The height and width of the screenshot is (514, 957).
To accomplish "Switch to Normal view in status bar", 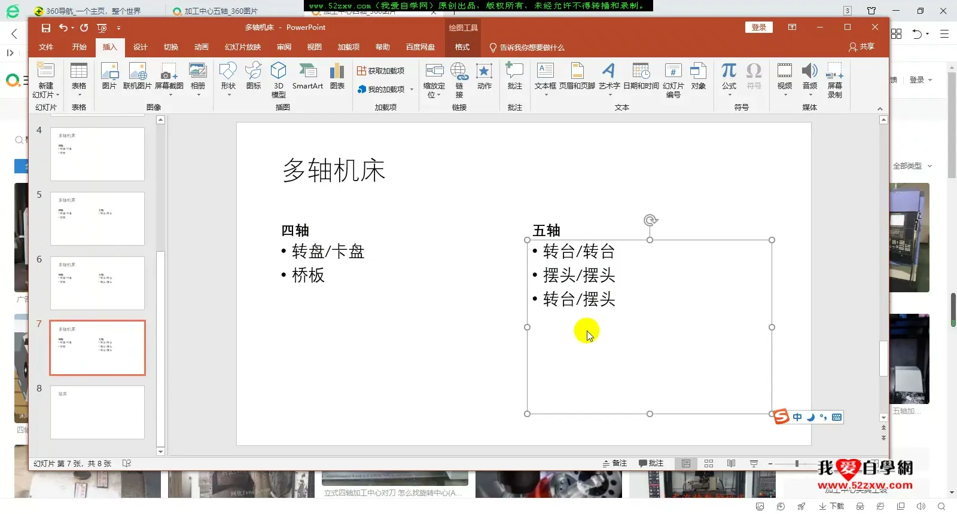I will [686, 463].
